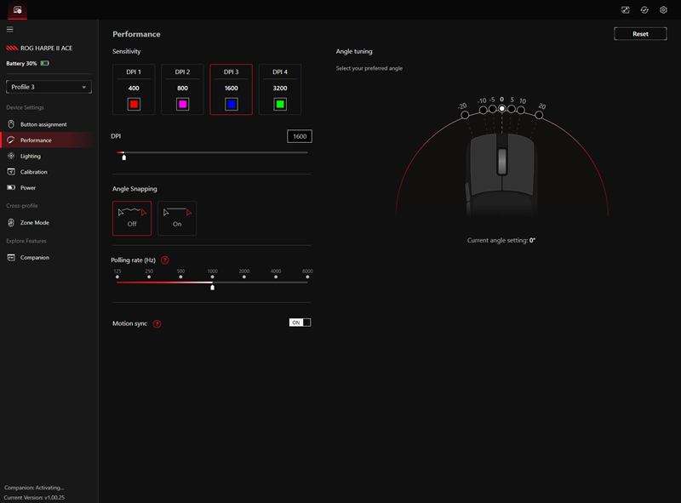Click the mouse image in Angle tuning

501,174
